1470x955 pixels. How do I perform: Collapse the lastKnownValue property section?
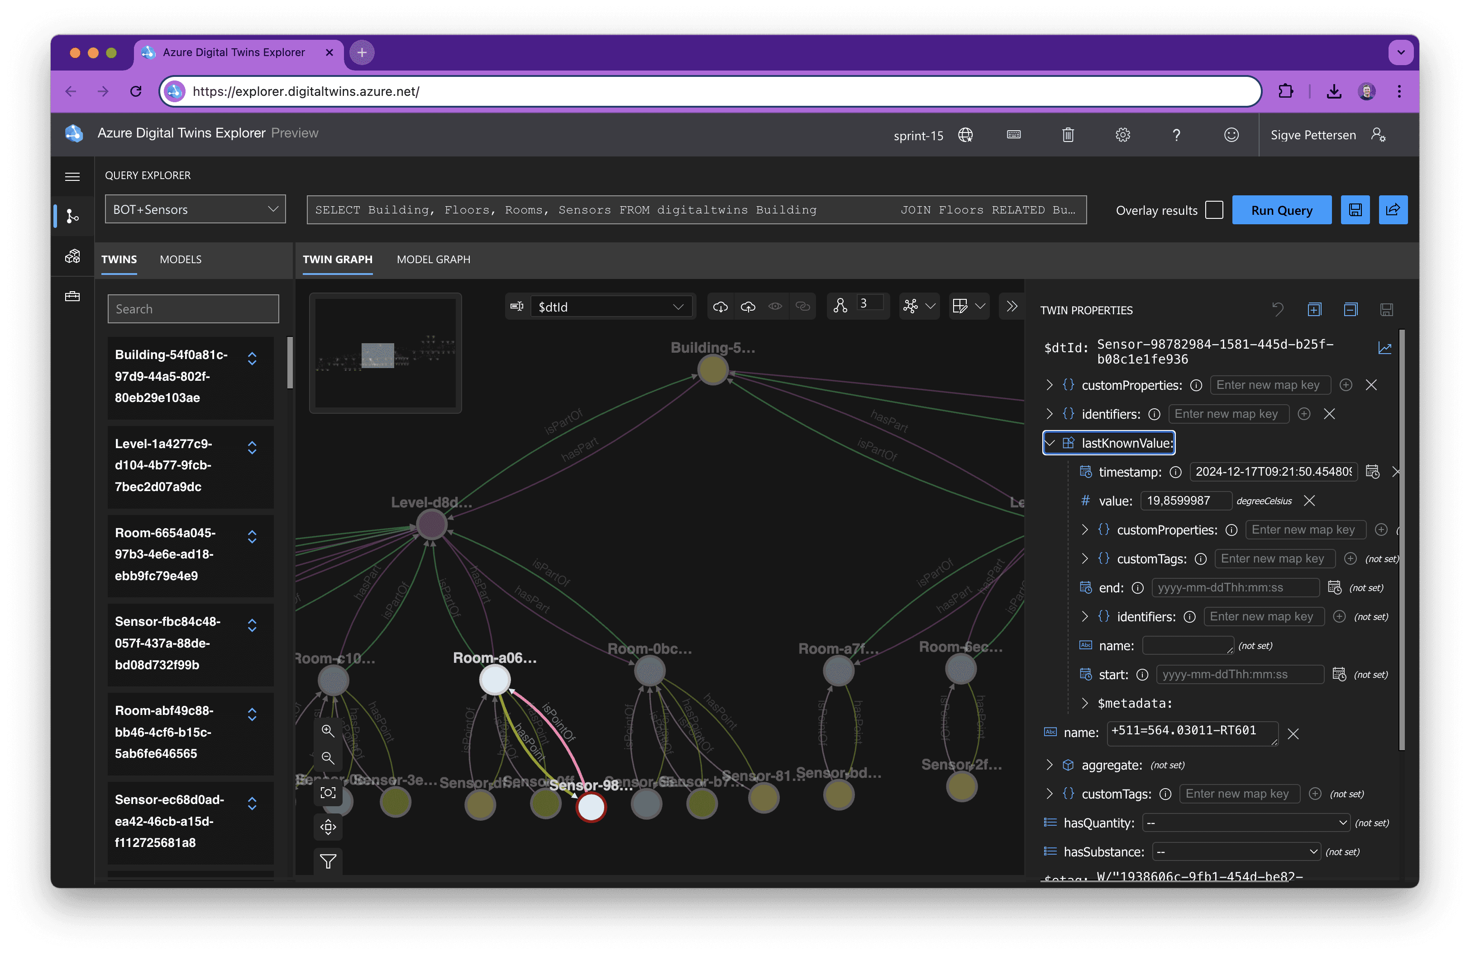[x=1050, y=443]
